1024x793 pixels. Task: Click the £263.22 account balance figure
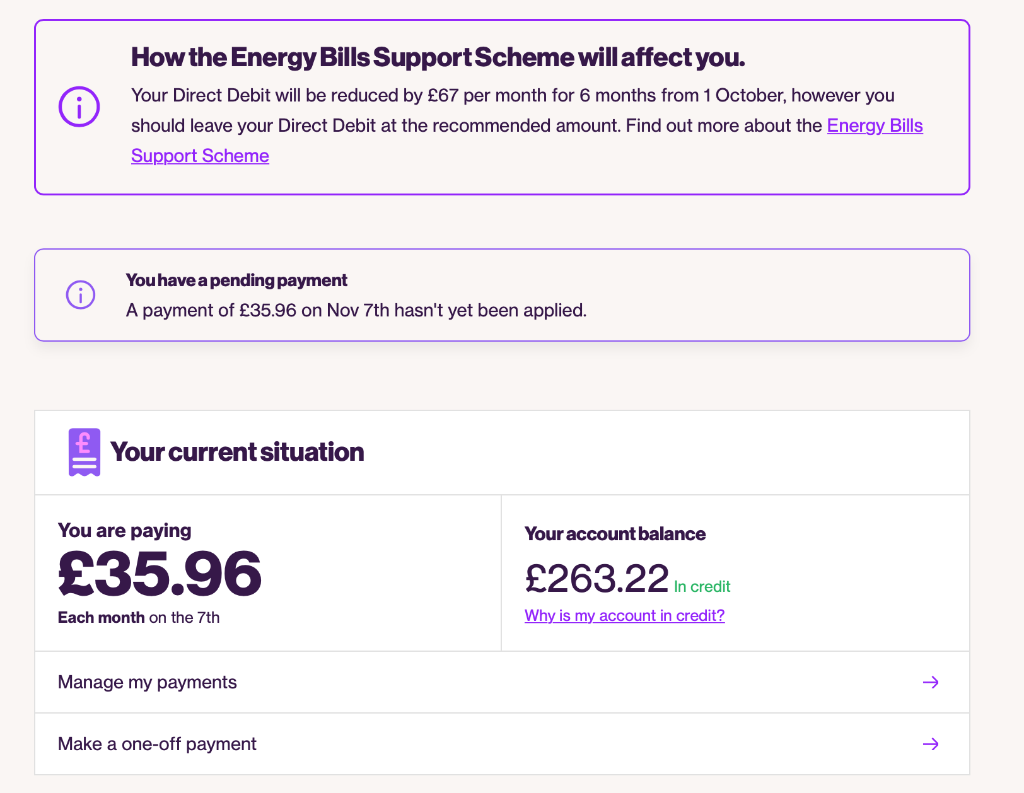pos(596,579)
